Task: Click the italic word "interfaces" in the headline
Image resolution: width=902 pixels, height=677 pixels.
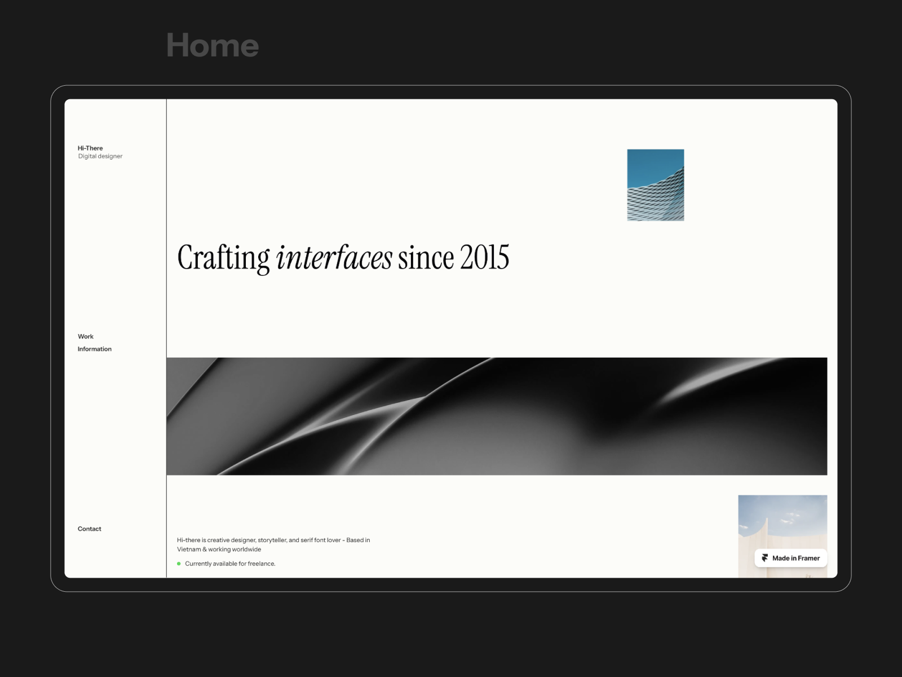Action: (x=334, y=258)
